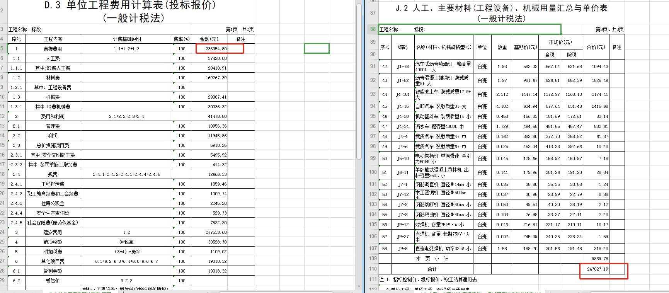Click the formula 2.1+2.2+2.3+2.4 cell
The image size is (669, 293).
[x=127, y=116]
